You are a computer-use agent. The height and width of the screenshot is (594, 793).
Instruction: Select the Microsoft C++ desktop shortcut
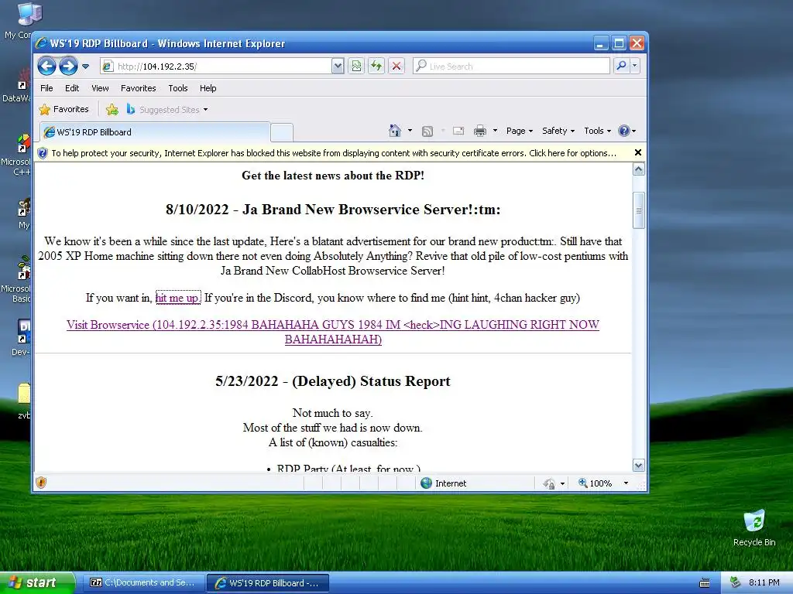click(17, 155)
